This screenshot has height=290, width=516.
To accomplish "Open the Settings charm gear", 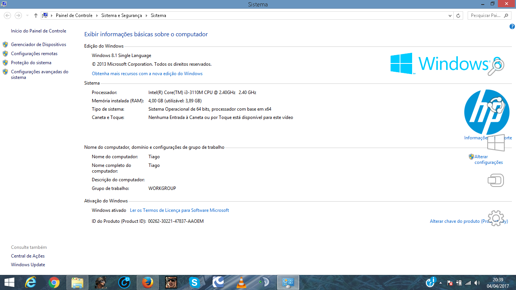I will click(496, 218).
